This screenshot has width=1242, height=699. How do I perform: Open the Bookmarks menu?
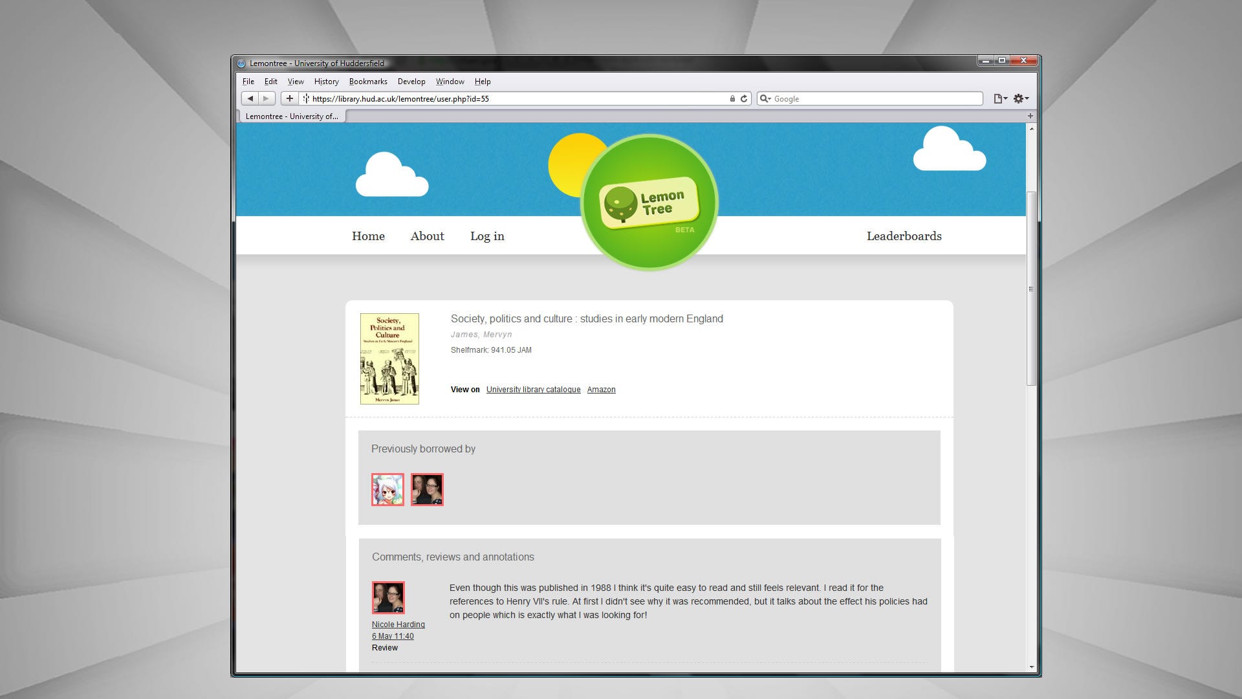[367, 82]
